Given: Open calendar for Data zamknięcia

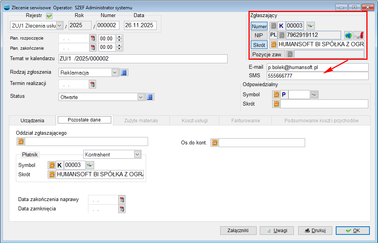Looking at the screenshot, I should coord(122,209).
